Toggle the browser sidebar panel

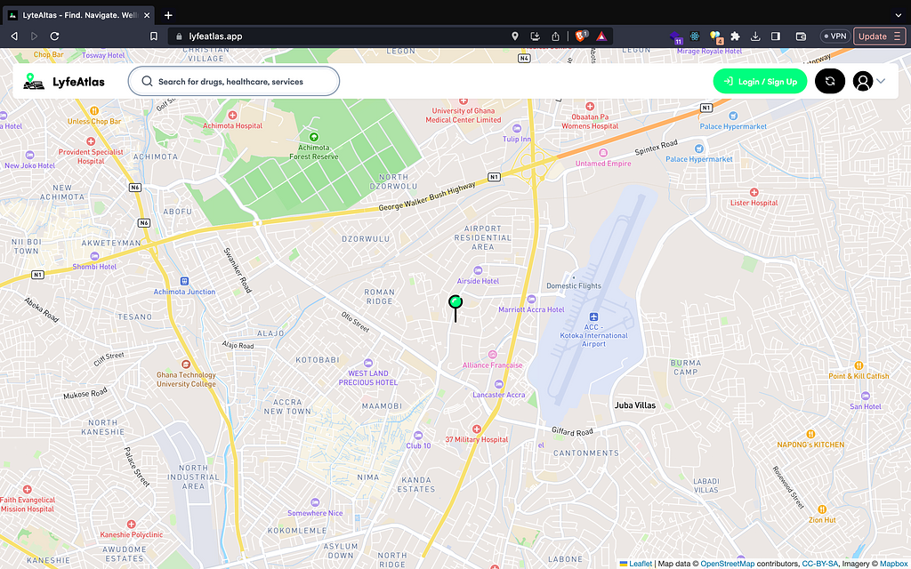click(x=776, y=36)
